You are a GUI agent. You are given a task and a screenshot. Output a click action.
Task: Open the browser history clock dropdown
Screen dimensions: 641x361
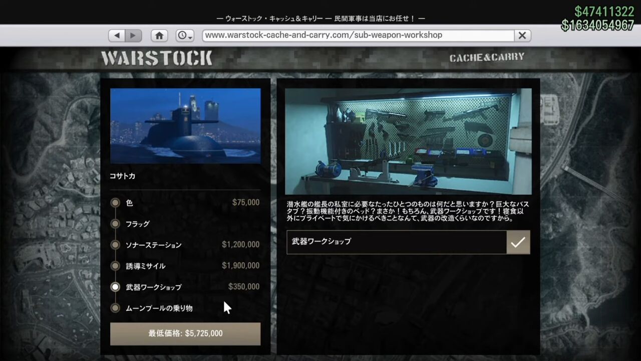(x=185, y=36)
